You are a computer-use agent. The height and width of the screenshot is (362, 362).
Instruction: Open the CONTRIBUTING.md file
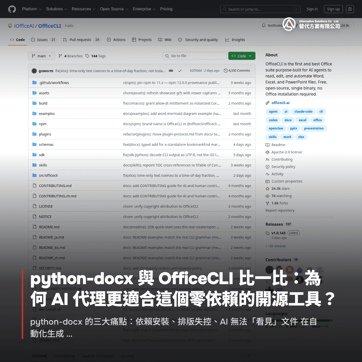(x=55, y=186)
